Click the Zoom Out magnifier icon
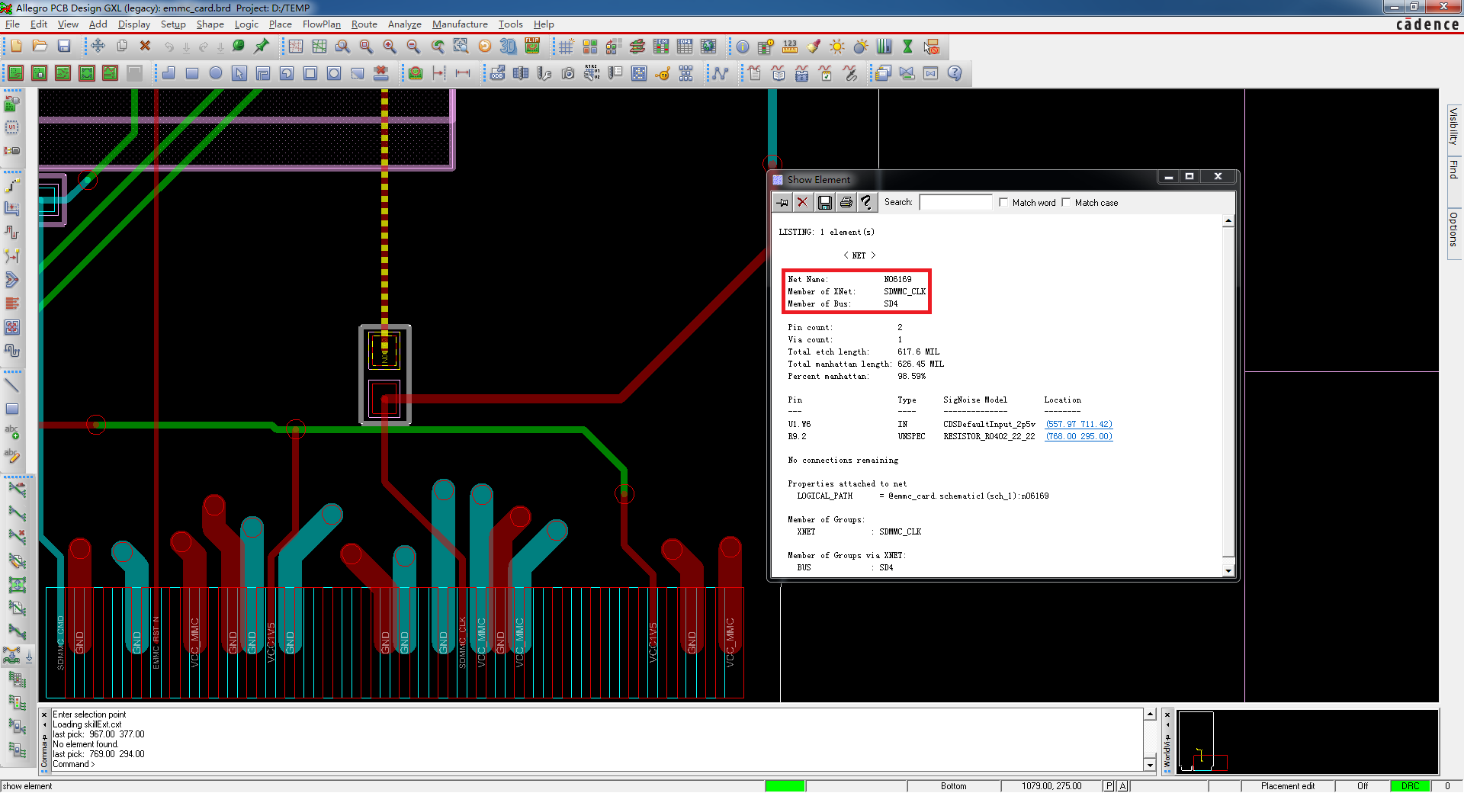Viewport: 1464px width, 793px height. pyautogui.click(x=413, y=47)
